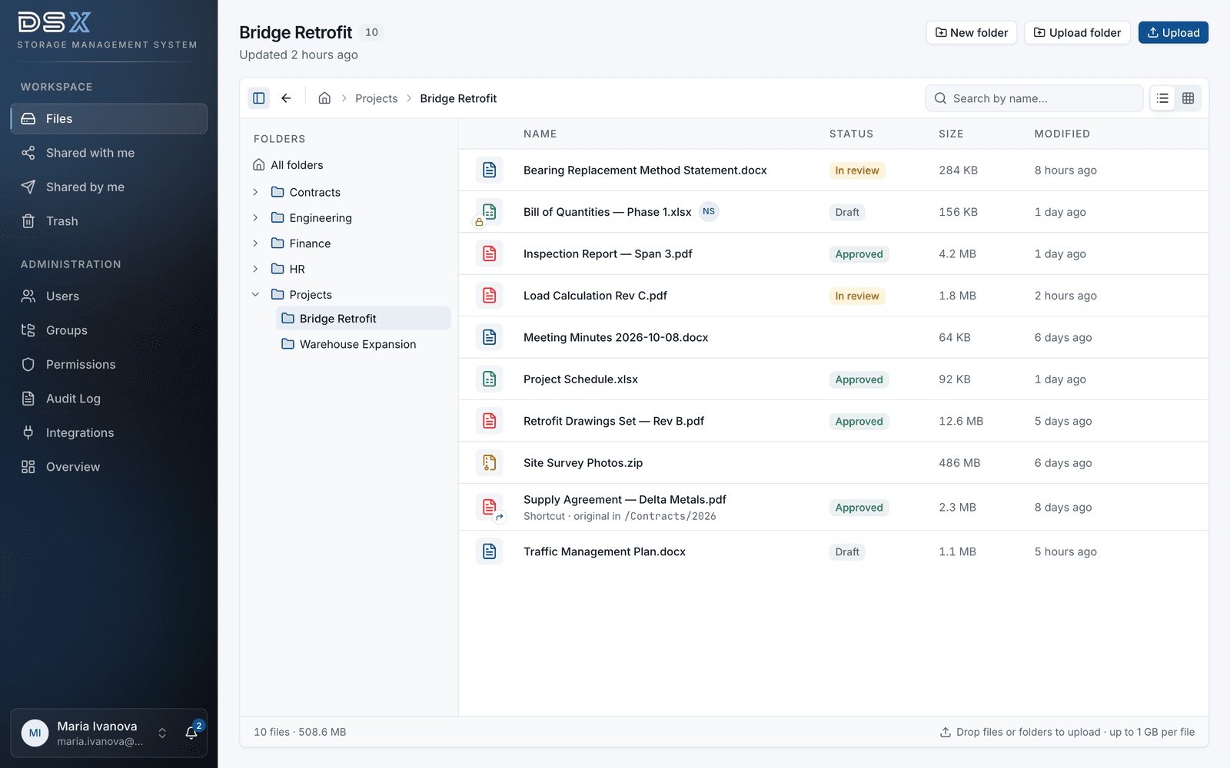This screenshot has width=1230, height=768.
Task: Expand the Contracts folder
Action: [256, 192]
